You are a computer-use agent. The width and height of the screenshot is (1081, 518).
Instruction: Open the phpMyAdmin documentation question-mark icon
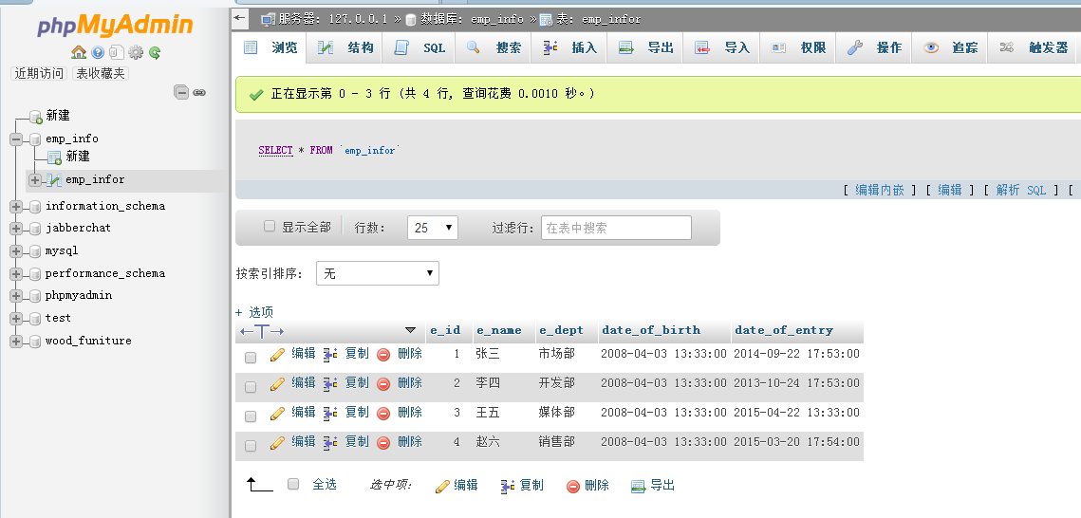[x=98, y=52]
